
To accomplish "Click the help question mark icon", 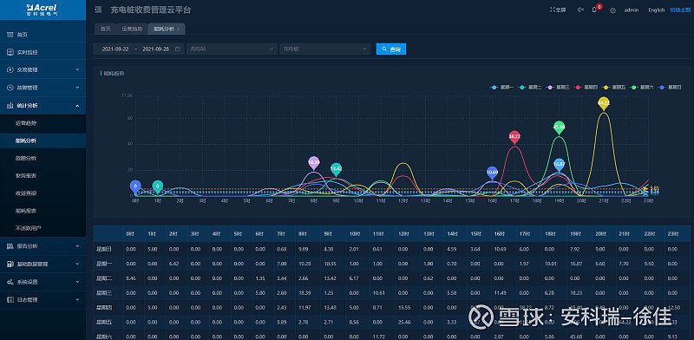I will coord(612,10).
